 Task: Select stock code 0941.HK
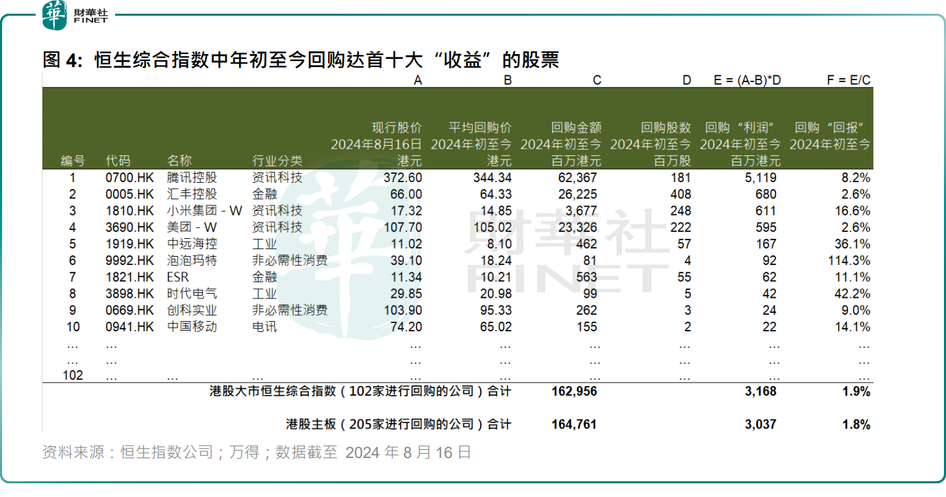[130, 327]
